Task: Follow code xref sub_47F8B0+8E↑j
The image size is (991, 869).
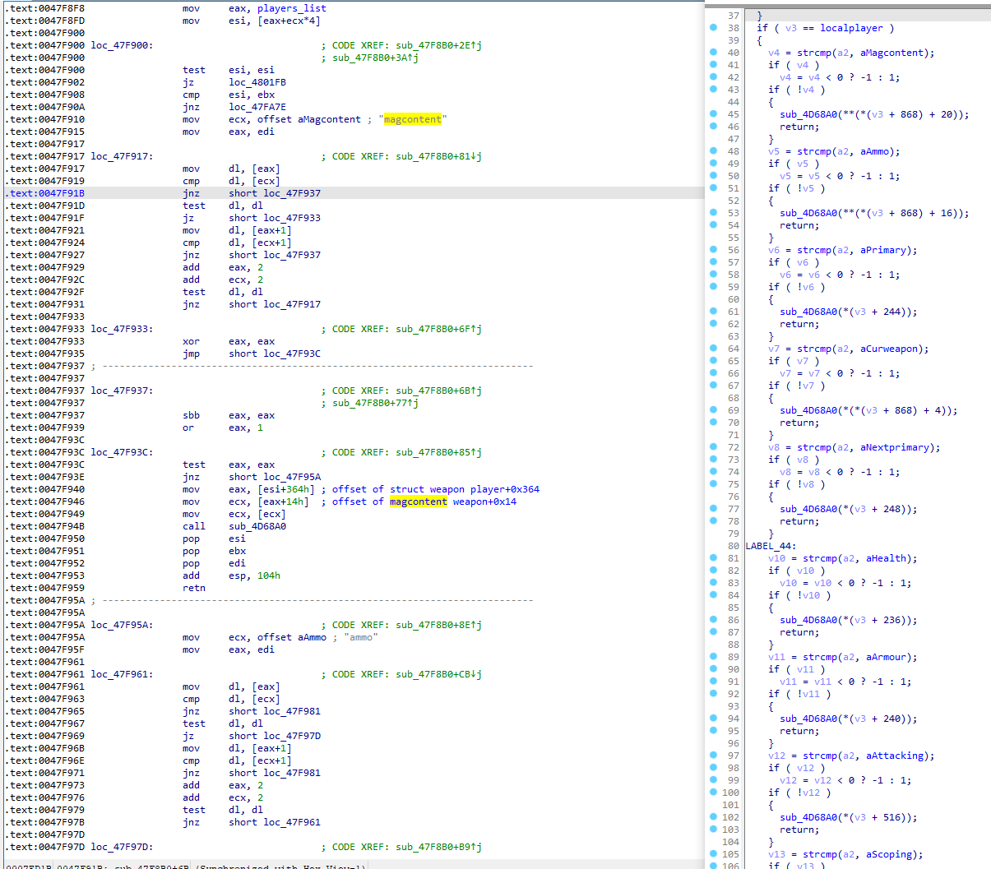Action: [439, 625]
